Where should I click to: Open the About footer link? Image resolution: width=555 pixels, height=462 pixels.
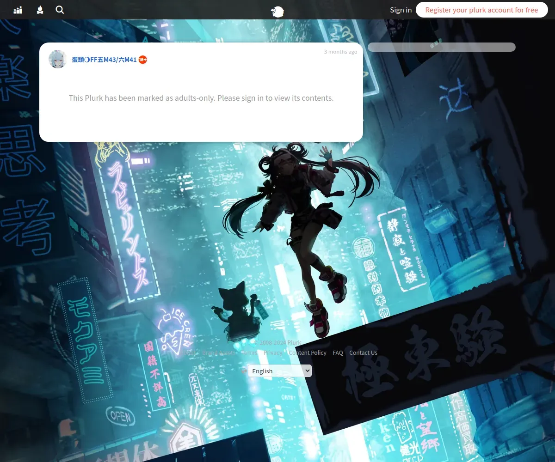[187, 353]
